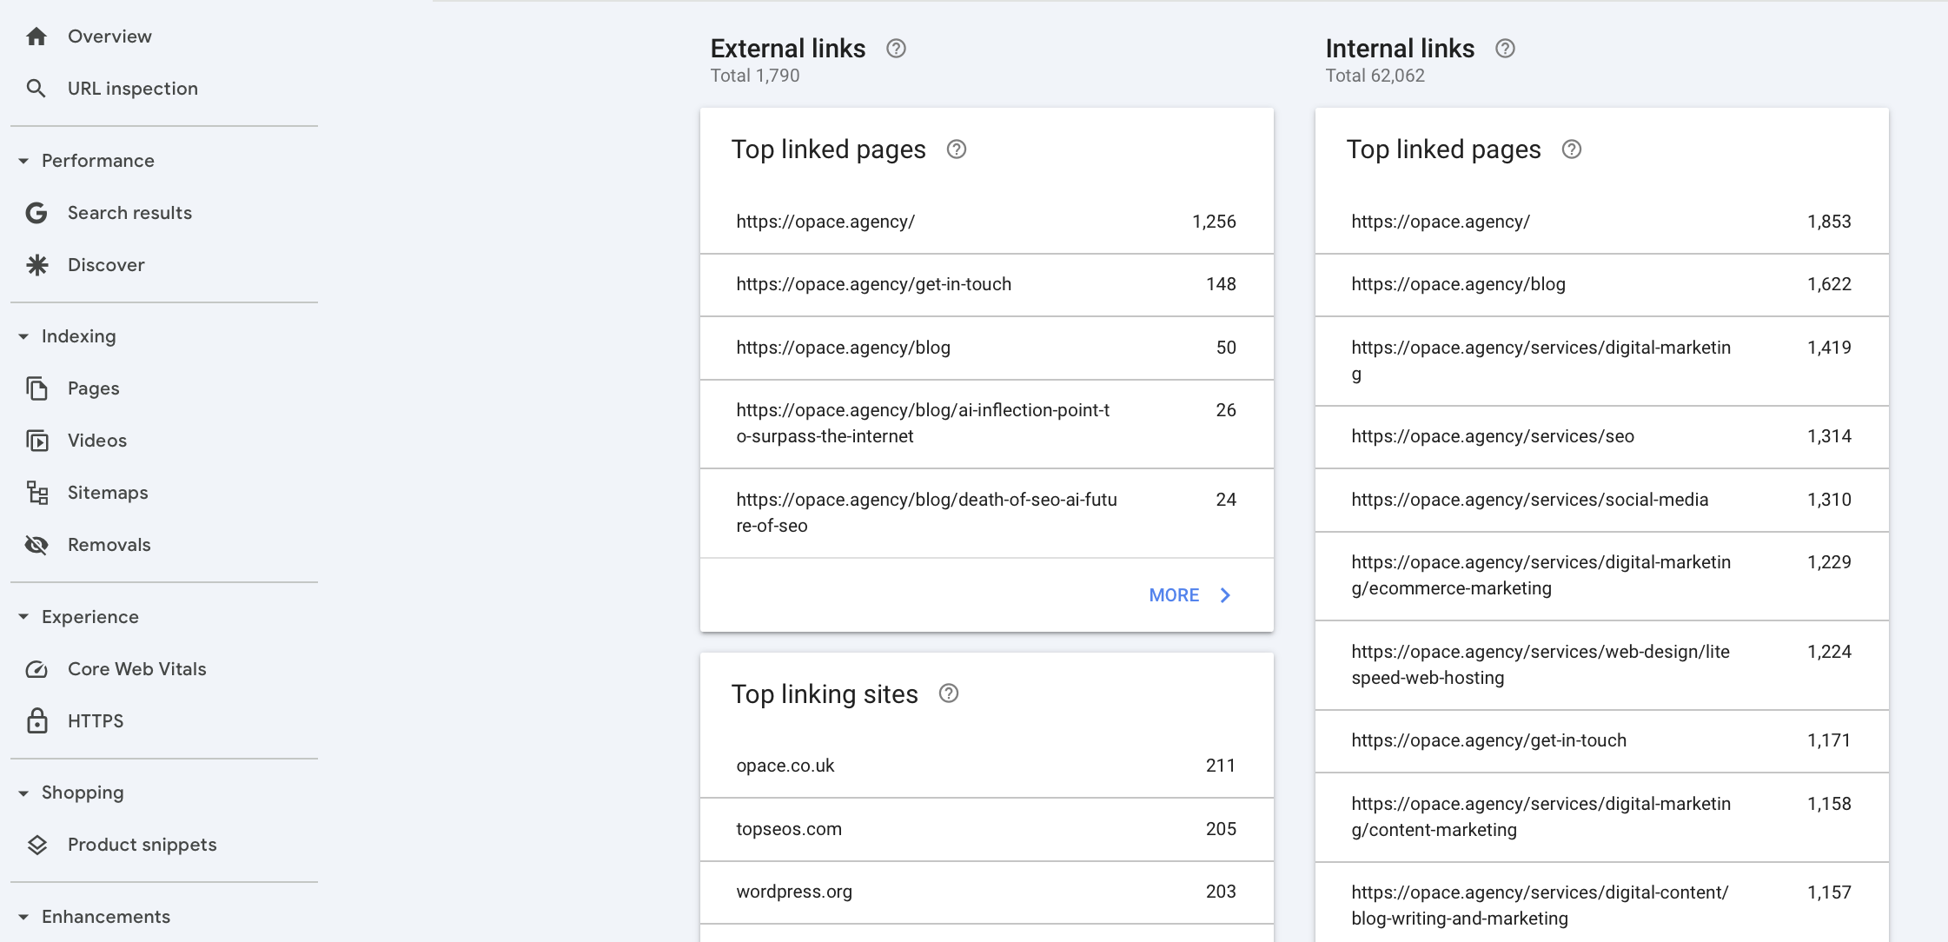This screenshot has width=1948, height=942.
Task: Open the opace.co.uk linking site entry
Action: 785,766
